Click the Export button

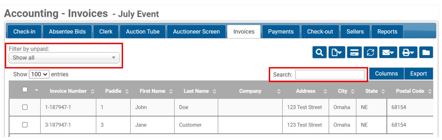[x=419, y=74]
